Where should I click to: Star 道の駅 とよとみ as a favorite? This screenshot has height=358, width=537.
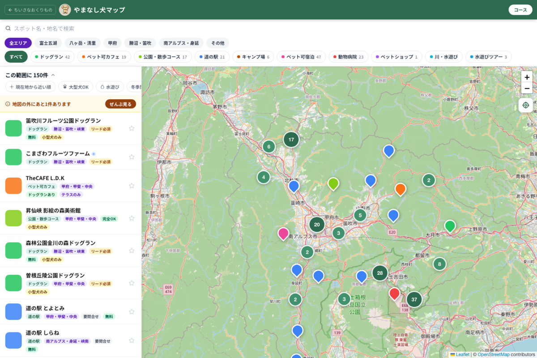132,311
